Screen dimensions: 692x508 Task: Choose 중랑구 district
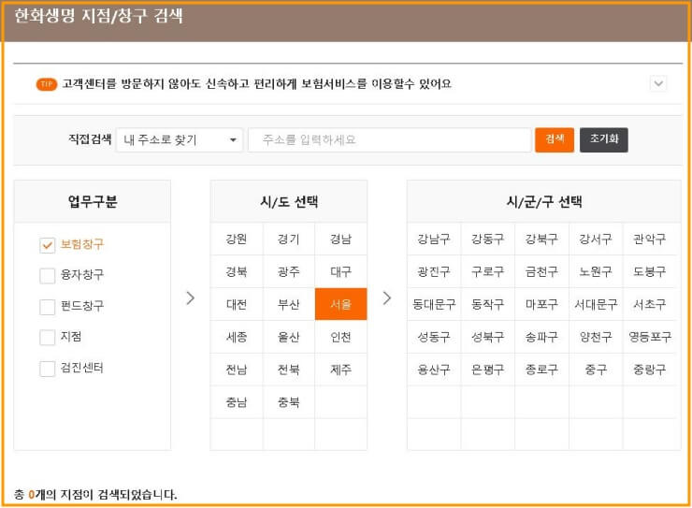tap(650, 370)
